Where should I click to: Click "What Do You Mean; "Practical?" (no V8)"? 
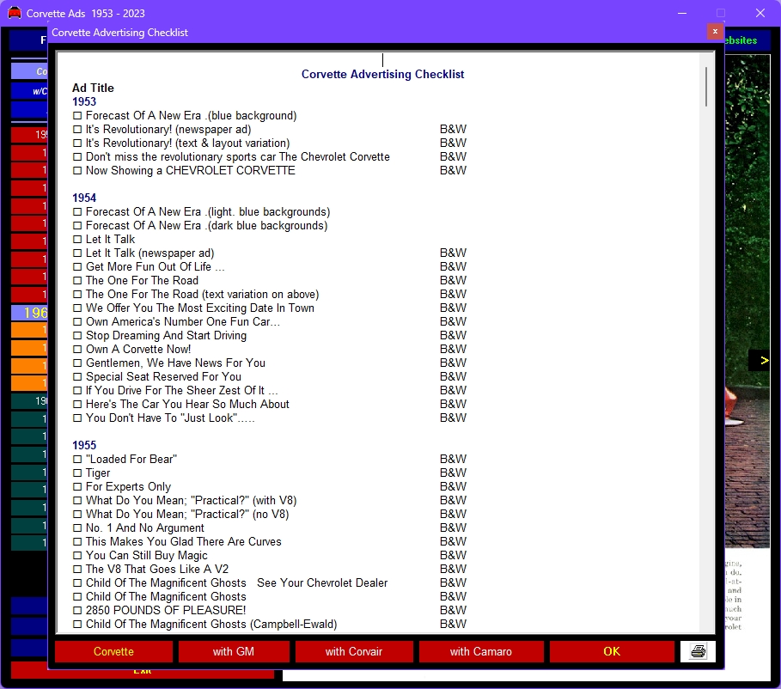[187, 514]
